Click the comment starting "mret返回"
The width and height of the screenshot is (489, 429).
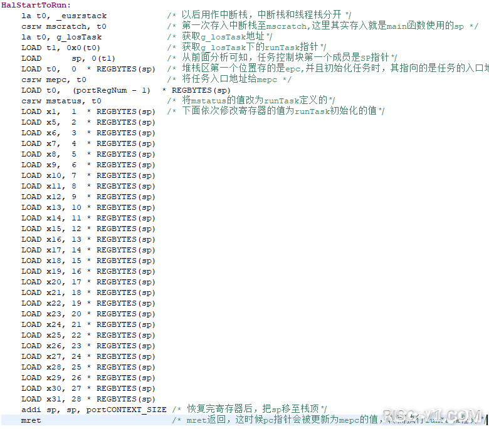(x=330, y=420)
